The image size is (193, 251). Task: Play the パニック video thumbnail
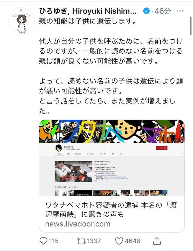coord(74,171)
